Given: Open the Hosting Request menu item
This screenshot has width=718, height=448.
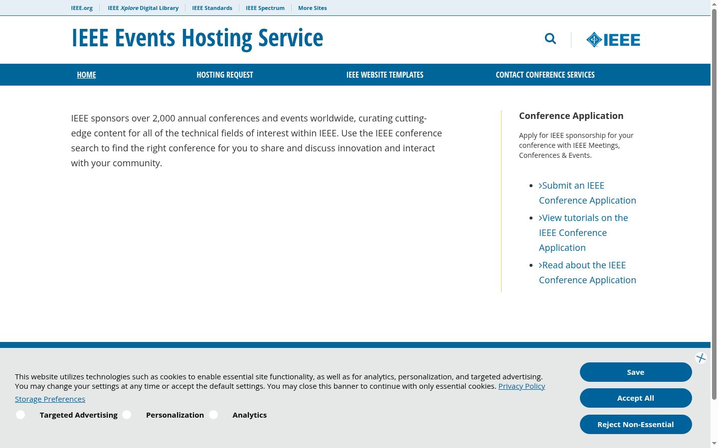Looking at the screenshot, I should point(225,75).
